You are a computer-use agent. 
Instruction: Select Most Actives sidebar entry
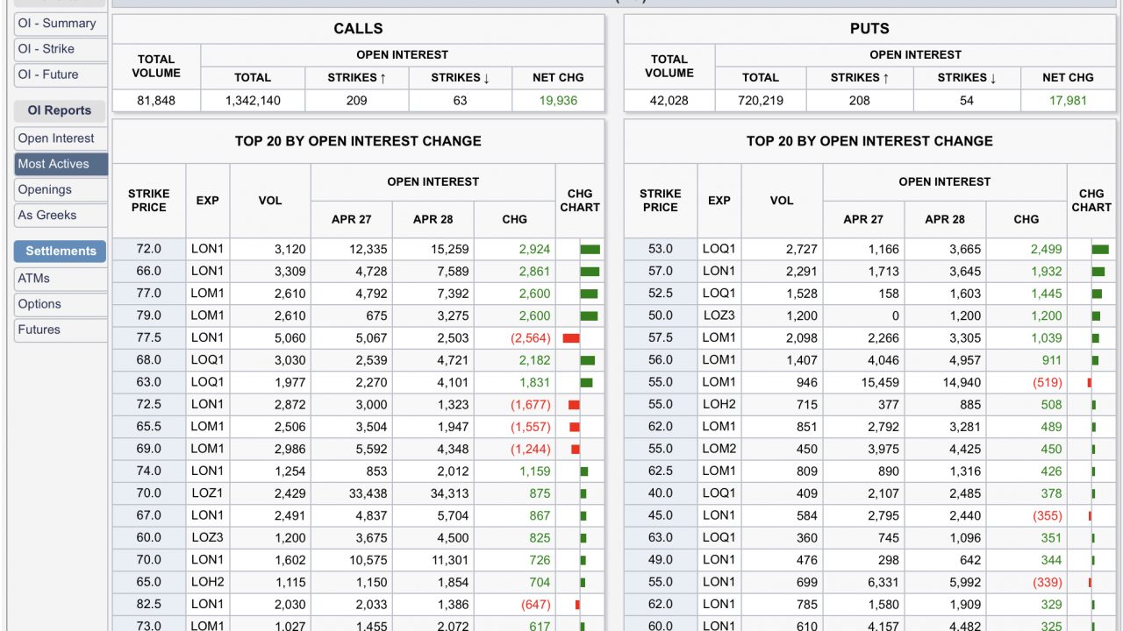click(x=59, y=164)
